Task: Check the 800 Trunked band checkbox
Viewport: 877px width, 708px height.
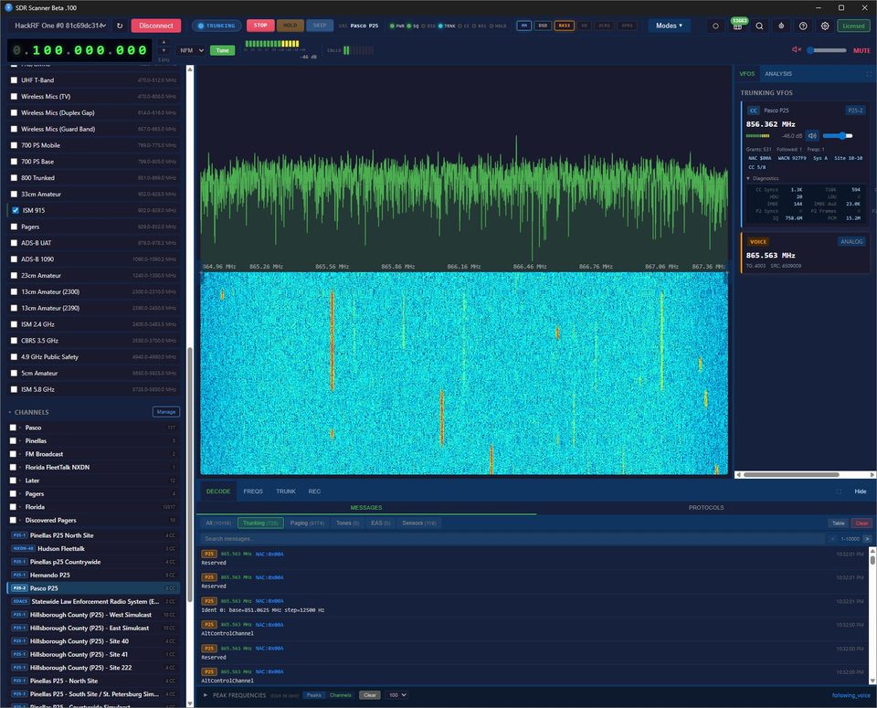Action: pos(14,178)
